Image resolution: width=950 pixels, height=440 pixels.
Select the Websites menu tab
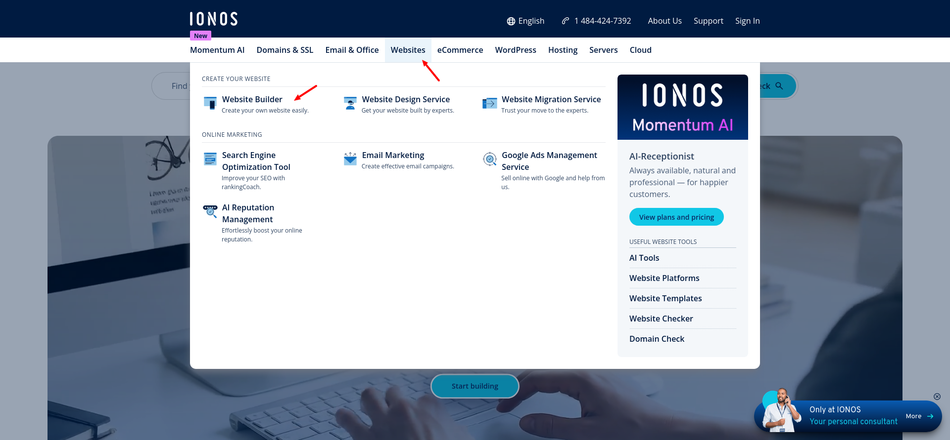[408, 50]
